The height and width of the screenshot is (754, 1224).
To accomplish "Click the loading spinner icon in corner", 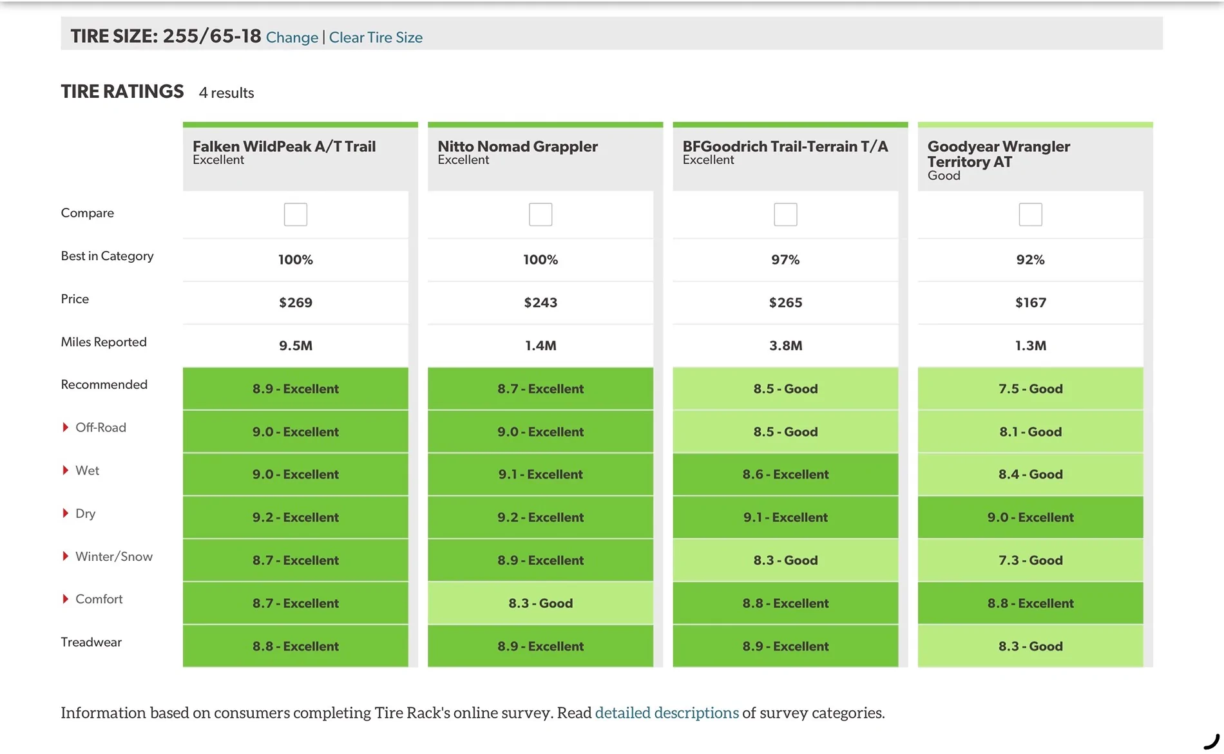I will coord(1212,742).
